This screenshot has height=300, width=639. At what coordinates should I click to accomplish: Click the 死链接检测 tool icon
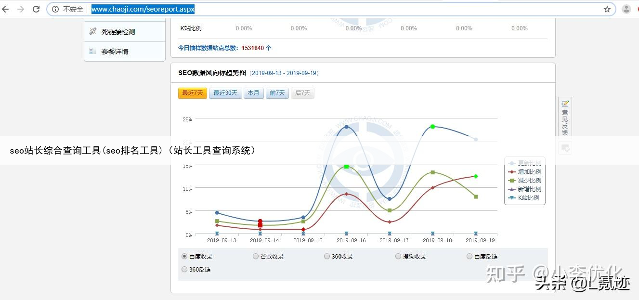pos(93,31)
